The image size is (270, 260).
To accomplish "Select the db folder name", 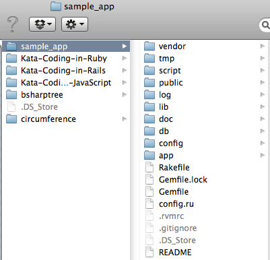I will (x=164, y=131).
